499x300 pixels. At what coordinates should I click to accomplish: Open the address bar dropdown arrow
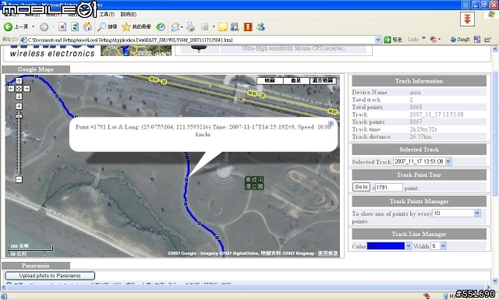[x=377, y=40]
